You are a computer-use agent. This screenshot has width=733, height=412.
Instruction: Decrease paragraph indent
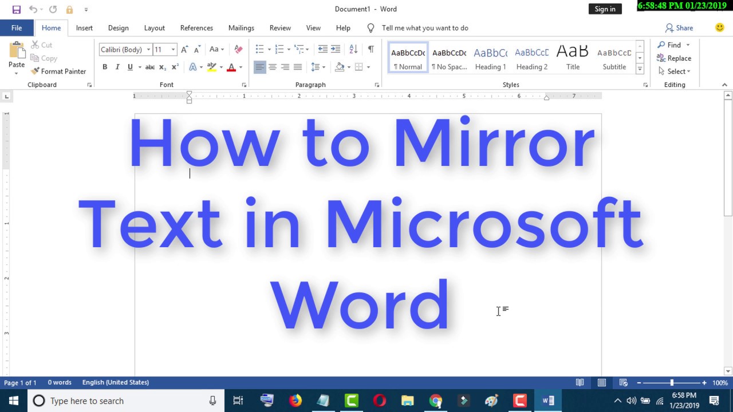(x=323, y=50)
